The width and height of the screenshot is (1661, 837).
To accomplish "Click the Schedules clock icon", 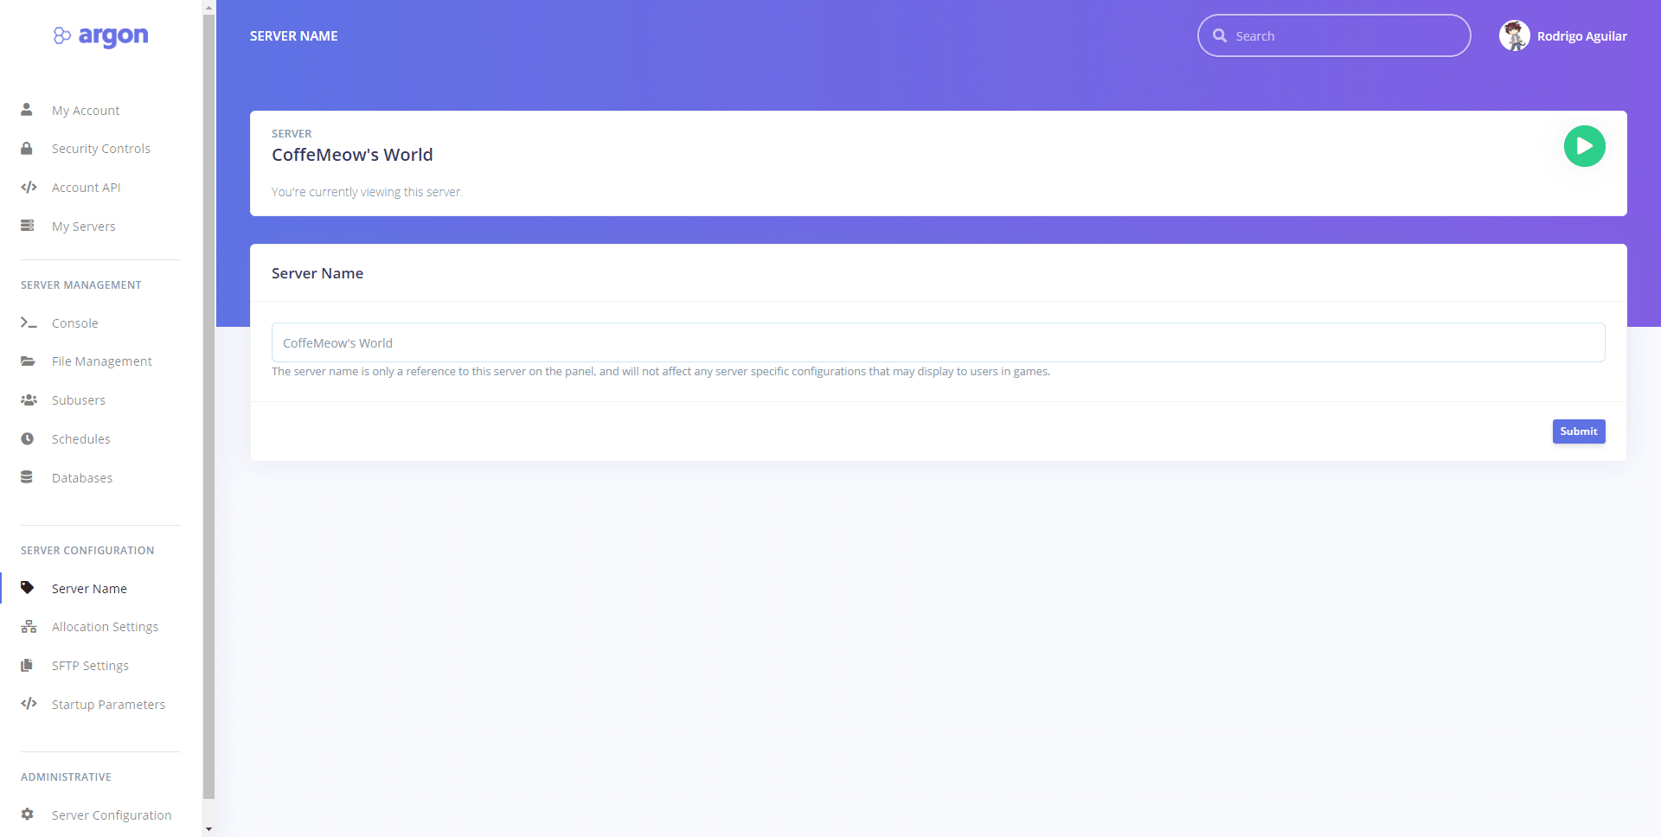I will click(x=28, y=439).
